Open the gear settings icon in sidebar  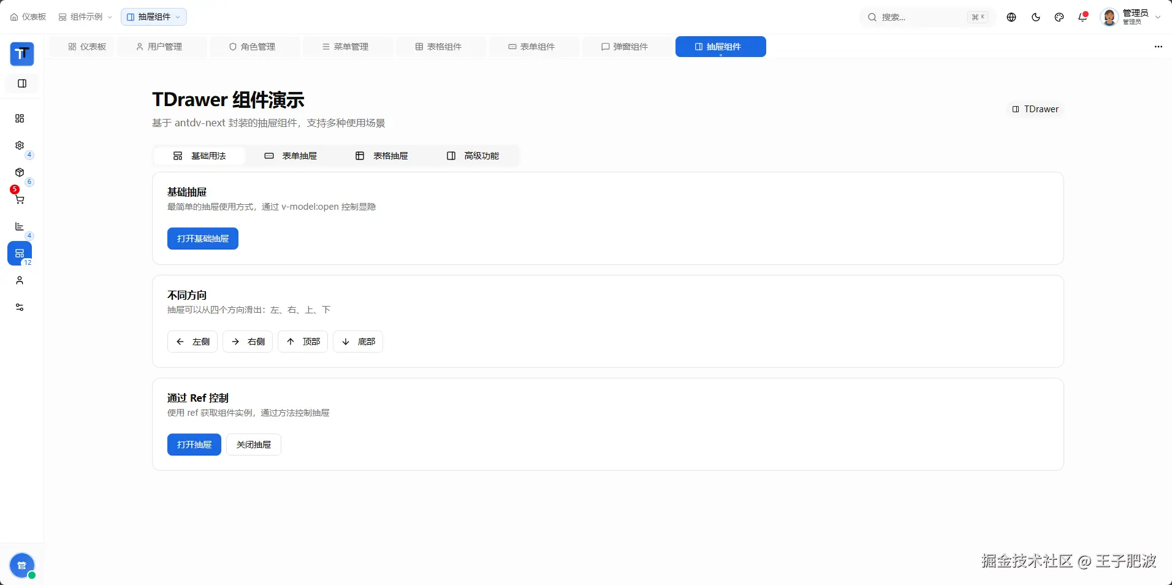[20, 145]
